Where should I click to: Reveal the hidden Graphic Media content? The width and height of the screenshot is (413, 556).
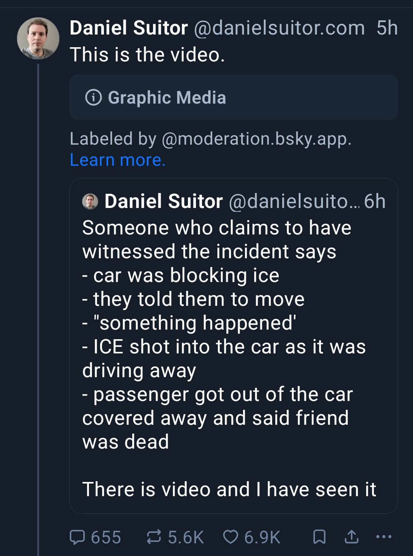(233, 97)
